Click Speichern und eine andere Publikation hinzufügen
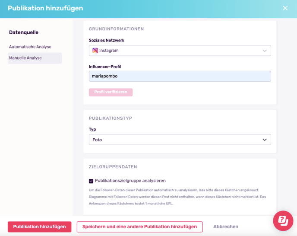The image size is (297, 236). coord(139,226)
